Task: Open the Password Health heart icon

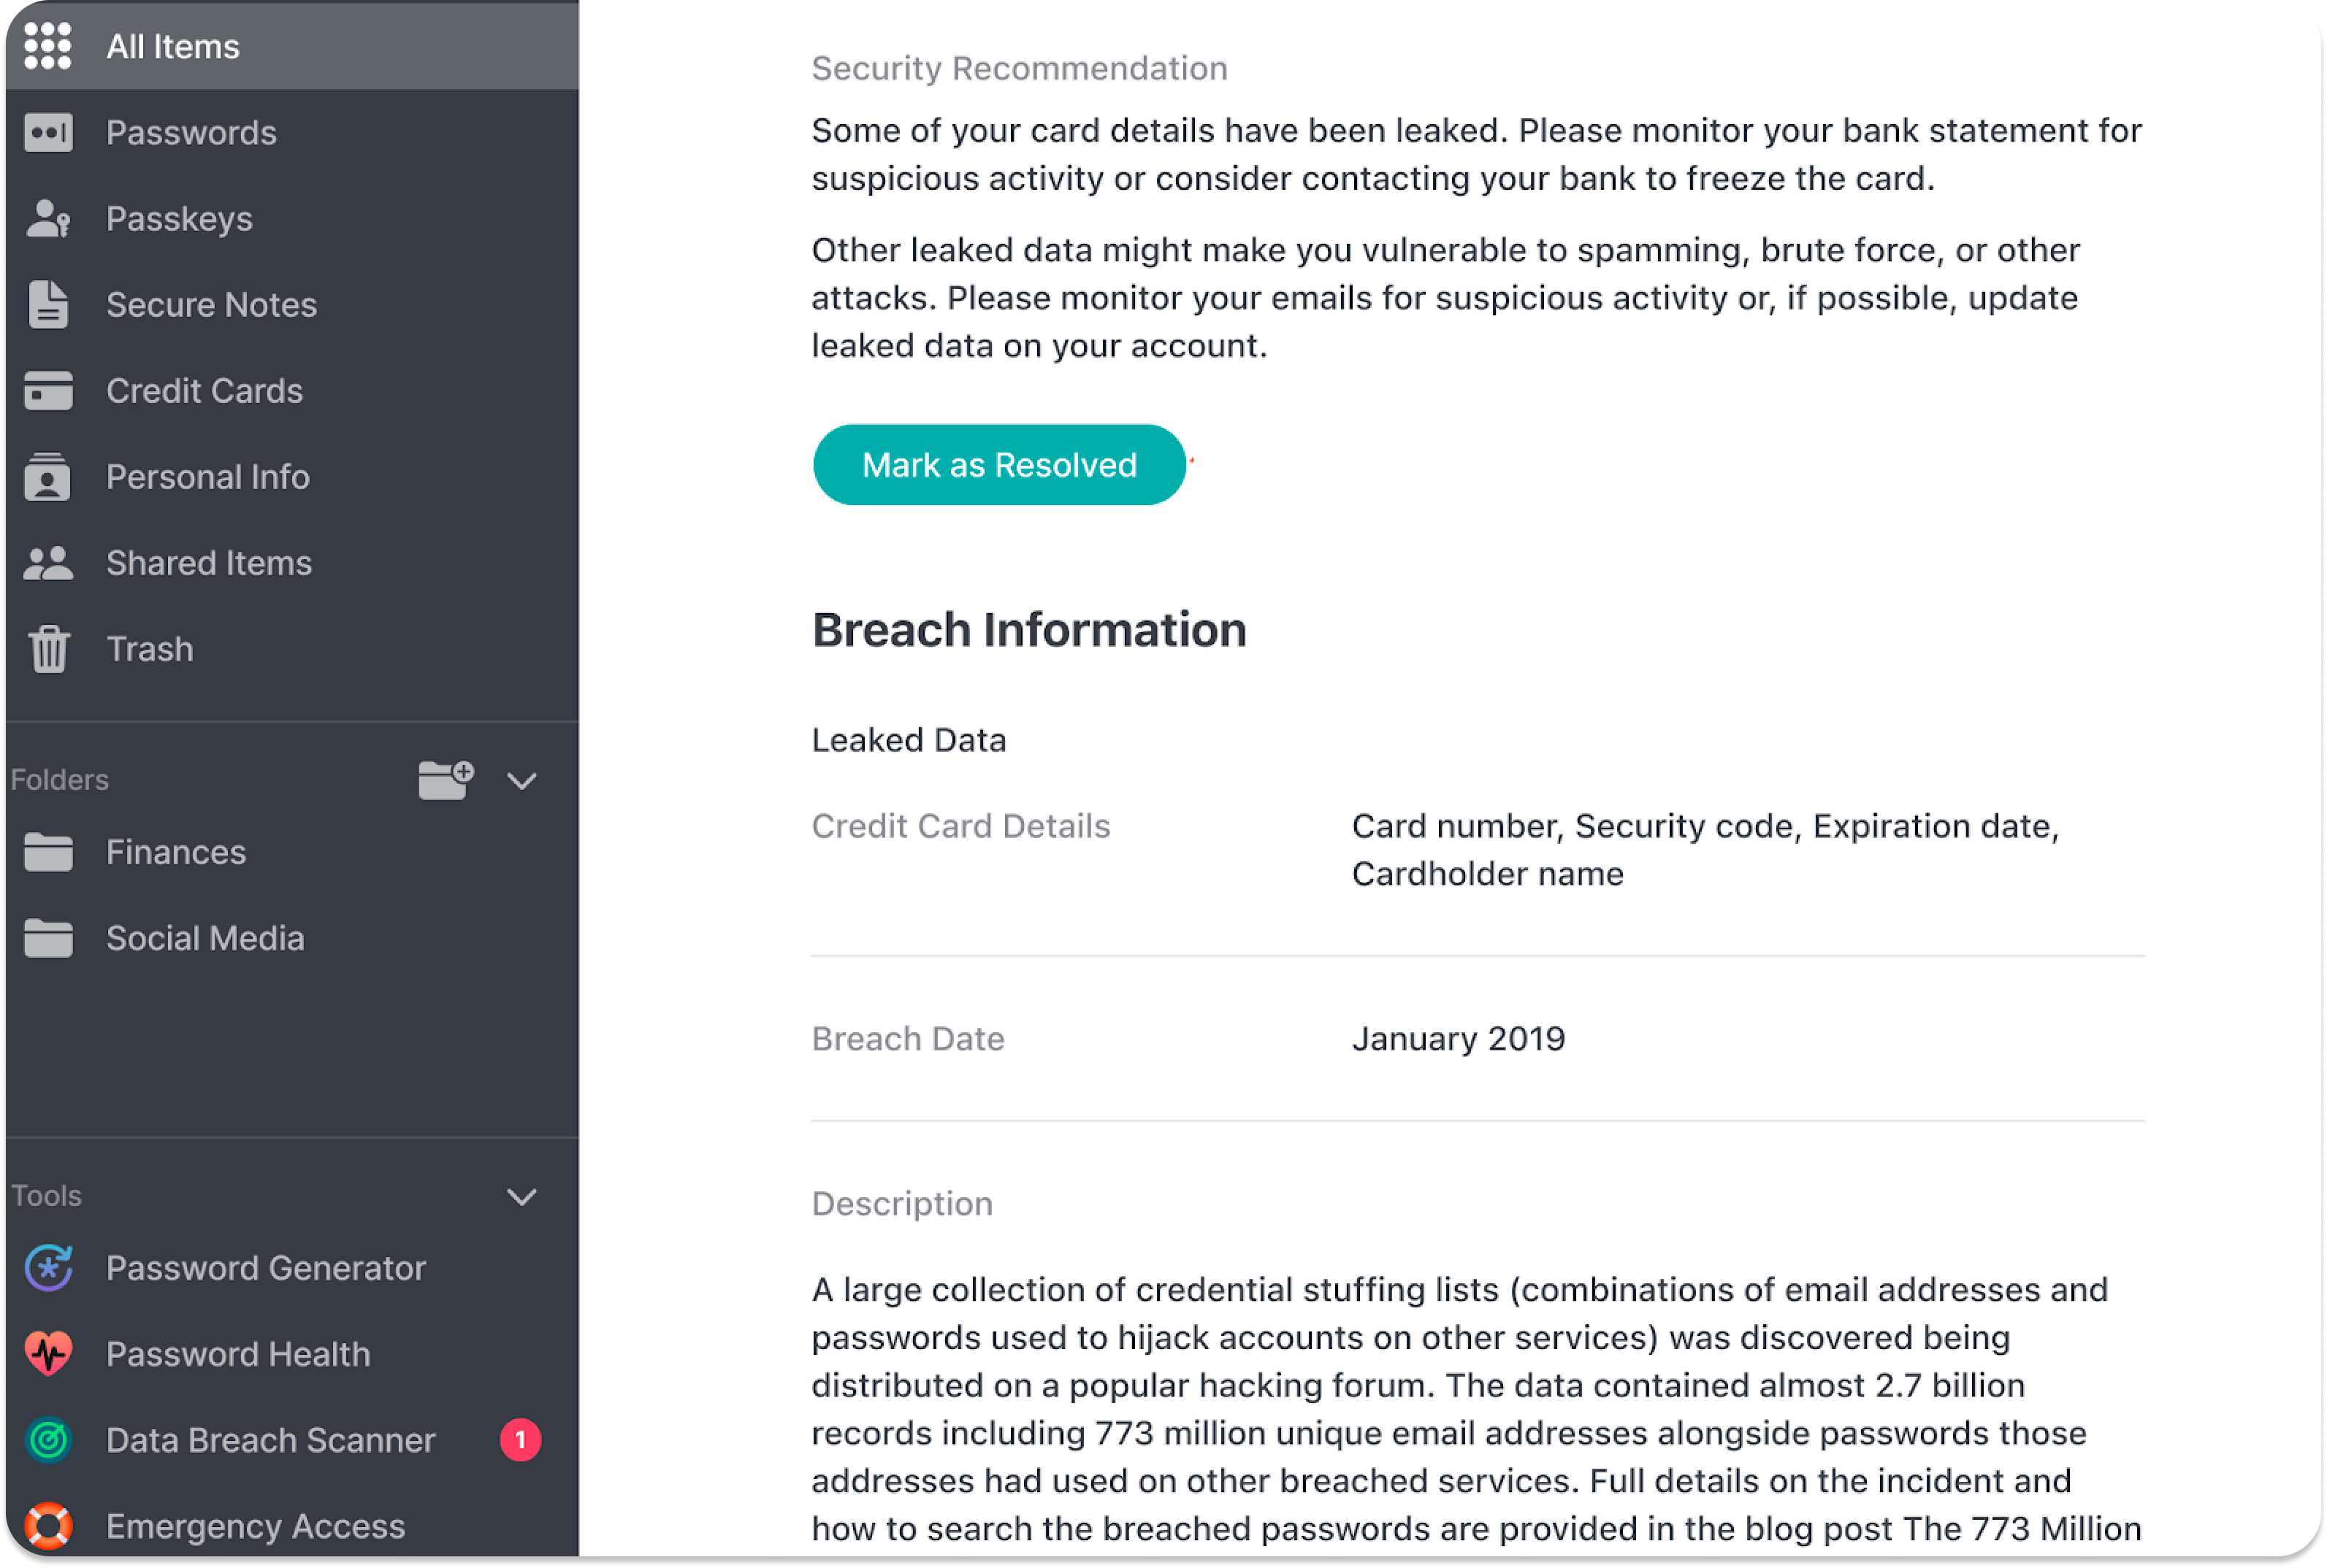Action: click(x=48, y=1354)
